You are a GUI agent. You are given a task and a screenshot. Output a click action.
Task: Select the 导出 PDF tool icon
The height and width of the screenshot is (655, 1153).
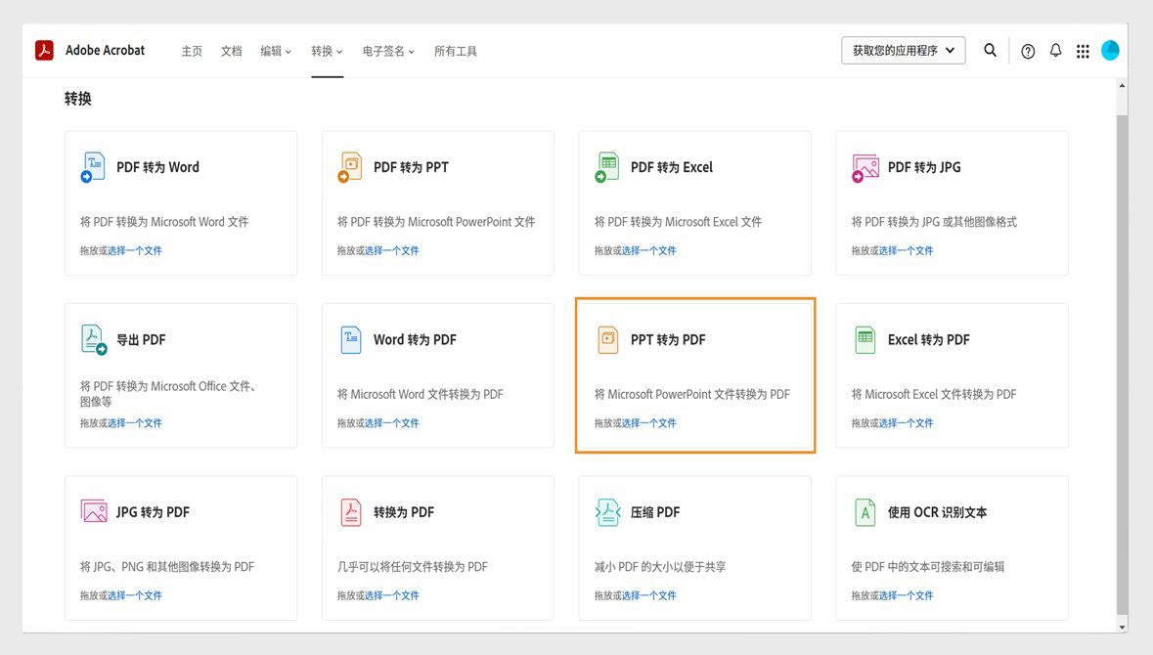tap(93, 338)
